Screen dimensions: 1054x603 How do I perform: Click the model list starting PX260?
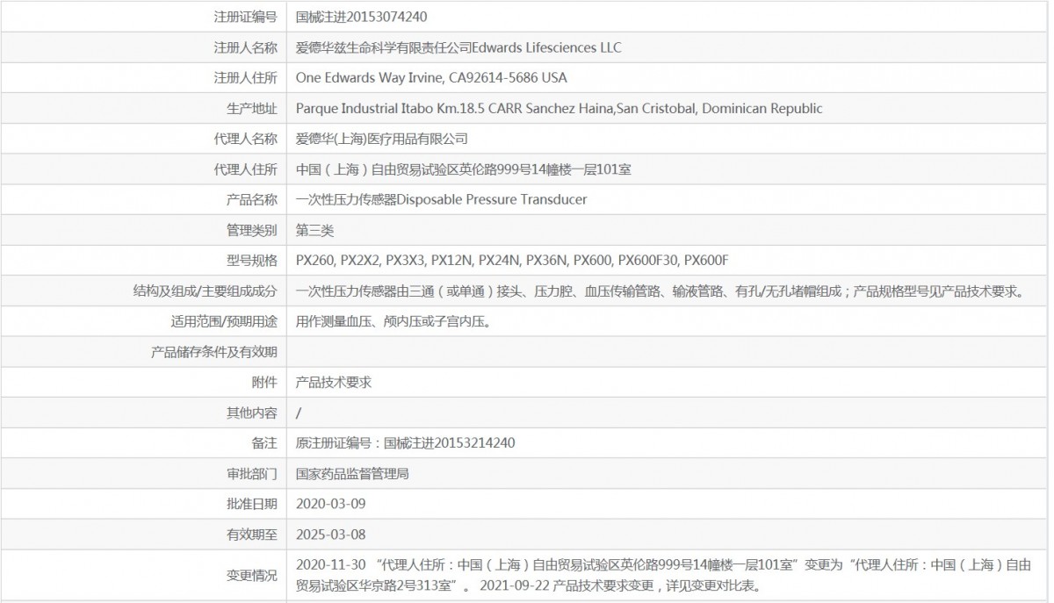coord(513,261)
